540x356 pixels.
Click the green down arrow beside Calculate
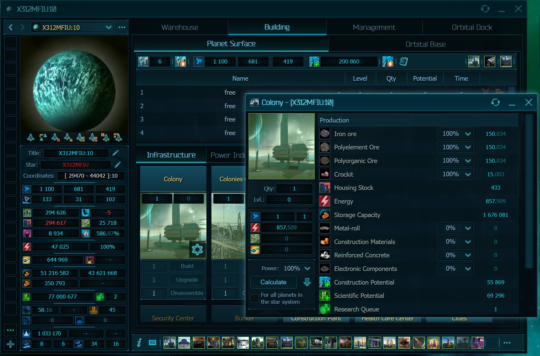pyautogui.click(x=307, y=282)
